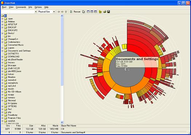
Task: Click the floppy disk save icon
Action: [x=109, y=12]
